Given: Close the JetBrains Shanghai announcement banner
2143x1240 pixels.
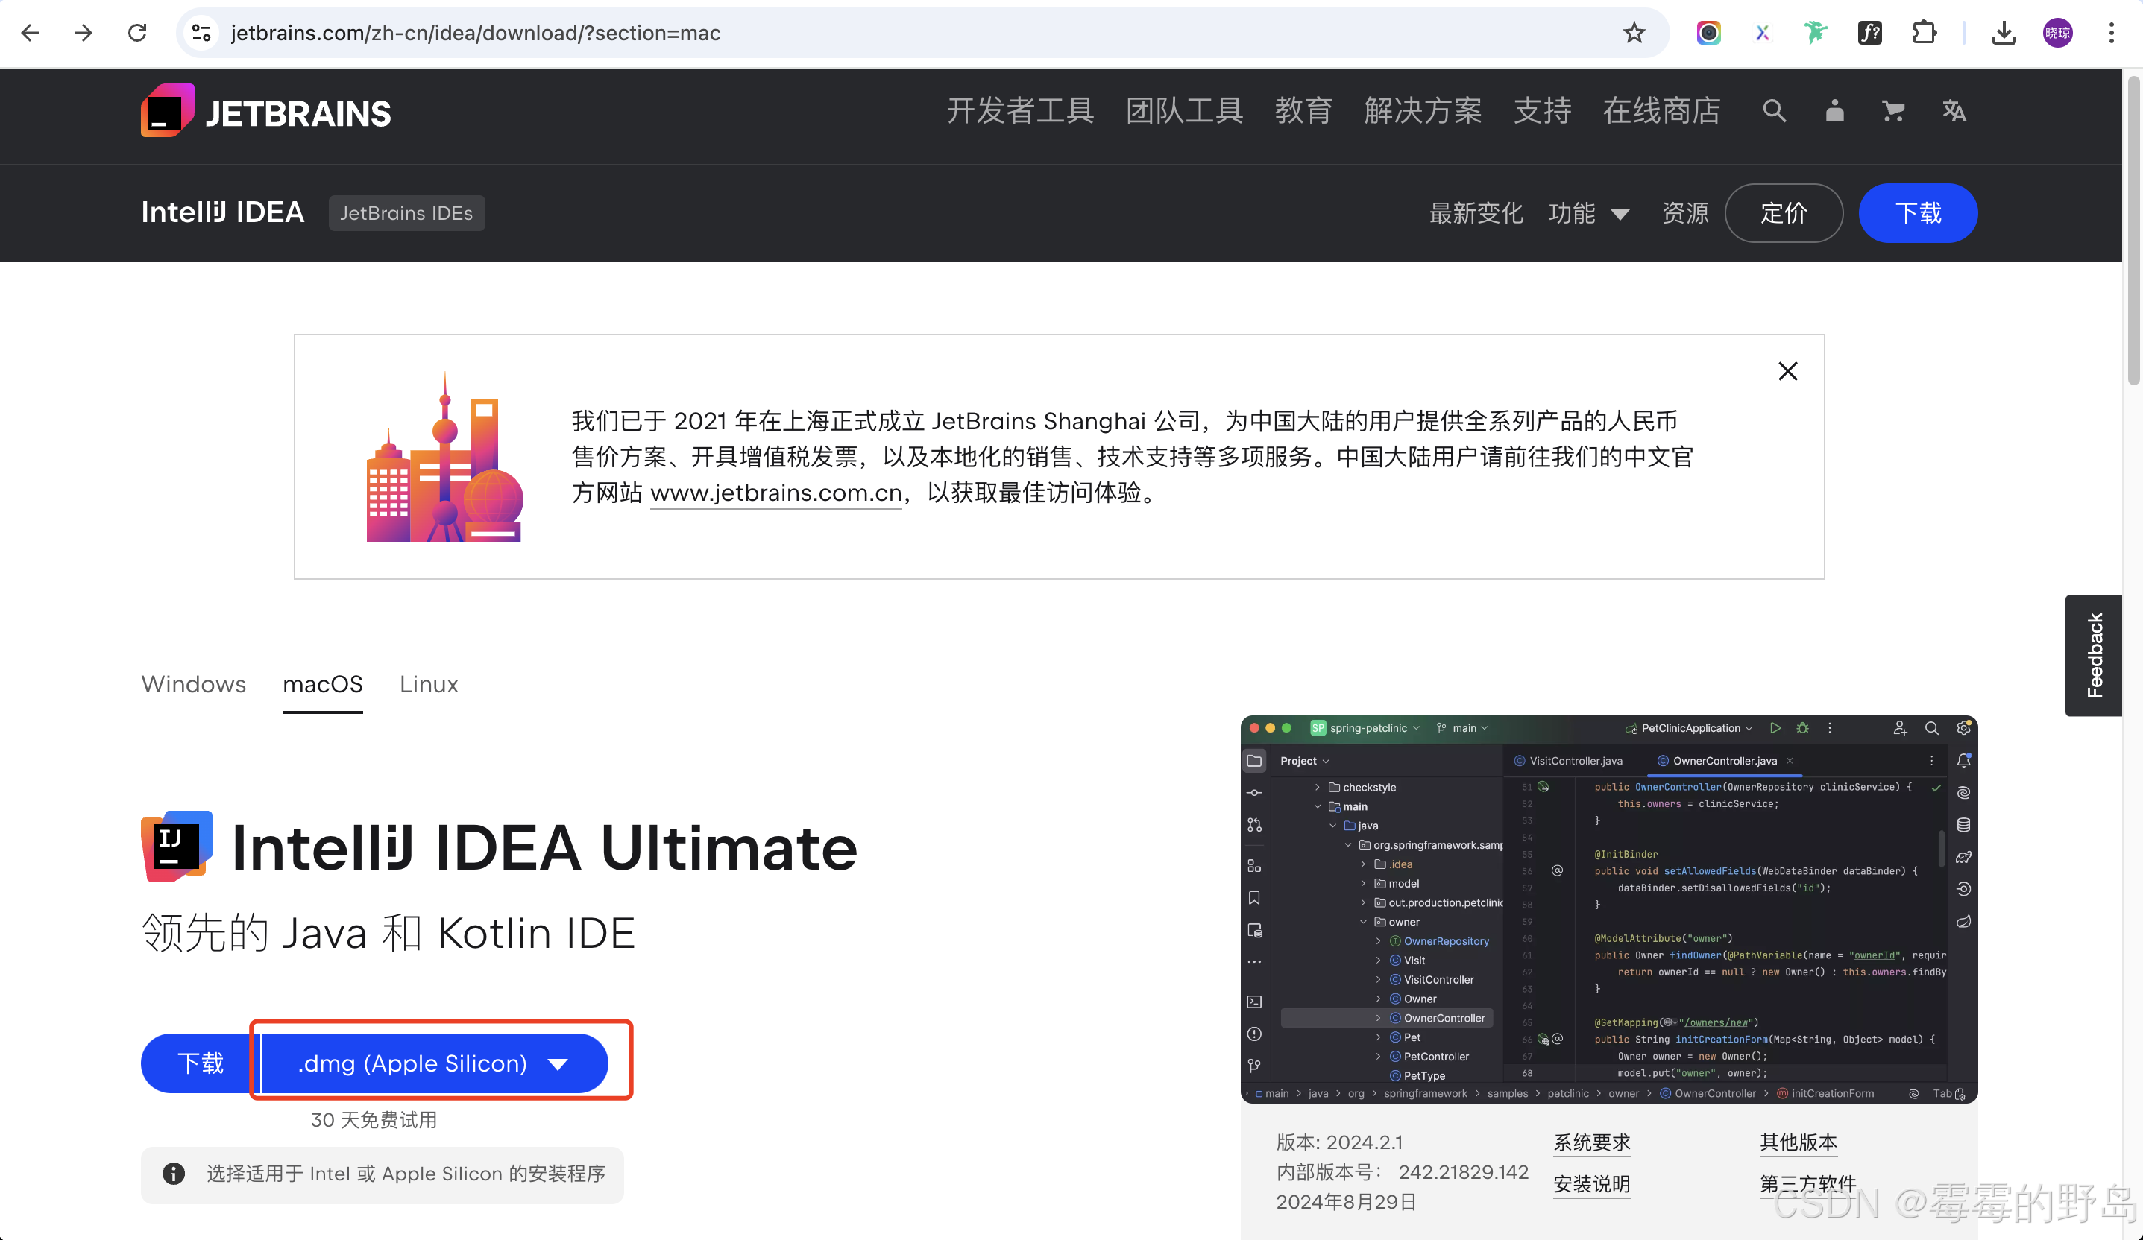Looking at the screenshot, I should (x=1787, y=371).
